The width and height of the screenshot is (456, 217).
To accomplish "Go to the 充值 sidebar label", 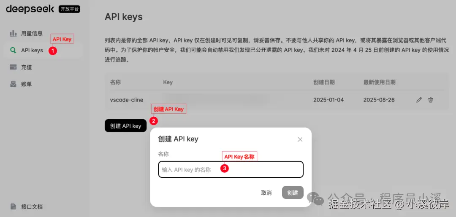I will pos(27,67).
